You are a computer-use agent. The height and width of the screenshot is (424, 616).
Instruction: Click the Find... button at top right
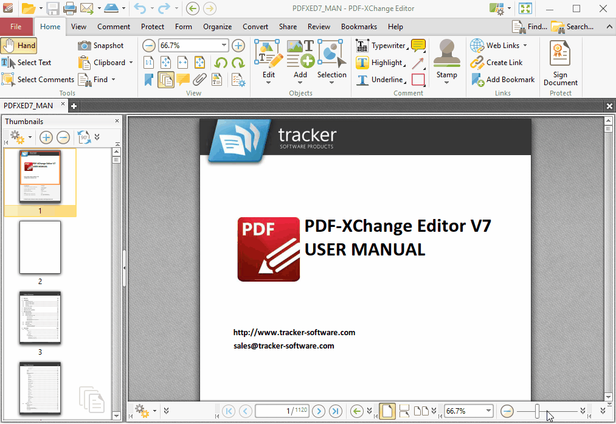(x=530, y=27)
